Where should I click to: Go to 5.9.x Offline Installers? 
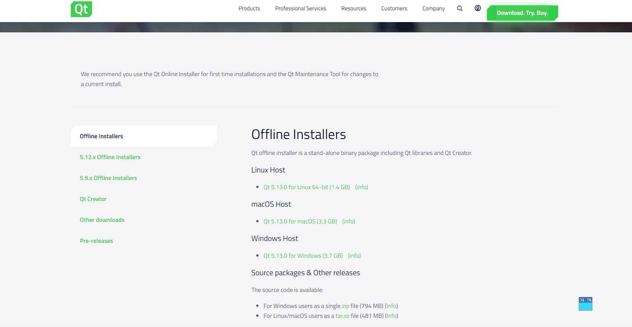click(x=109, y=178)
